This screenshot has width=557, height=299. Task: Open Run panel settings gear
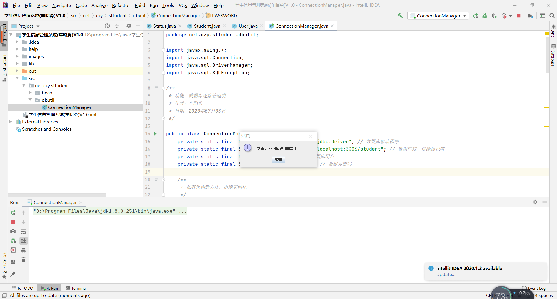tap(535, 202)
